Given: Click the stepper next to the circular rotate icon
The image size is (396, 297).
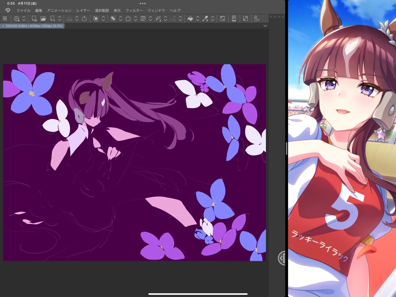Looking at the screenshot, I should pos(103,18).
